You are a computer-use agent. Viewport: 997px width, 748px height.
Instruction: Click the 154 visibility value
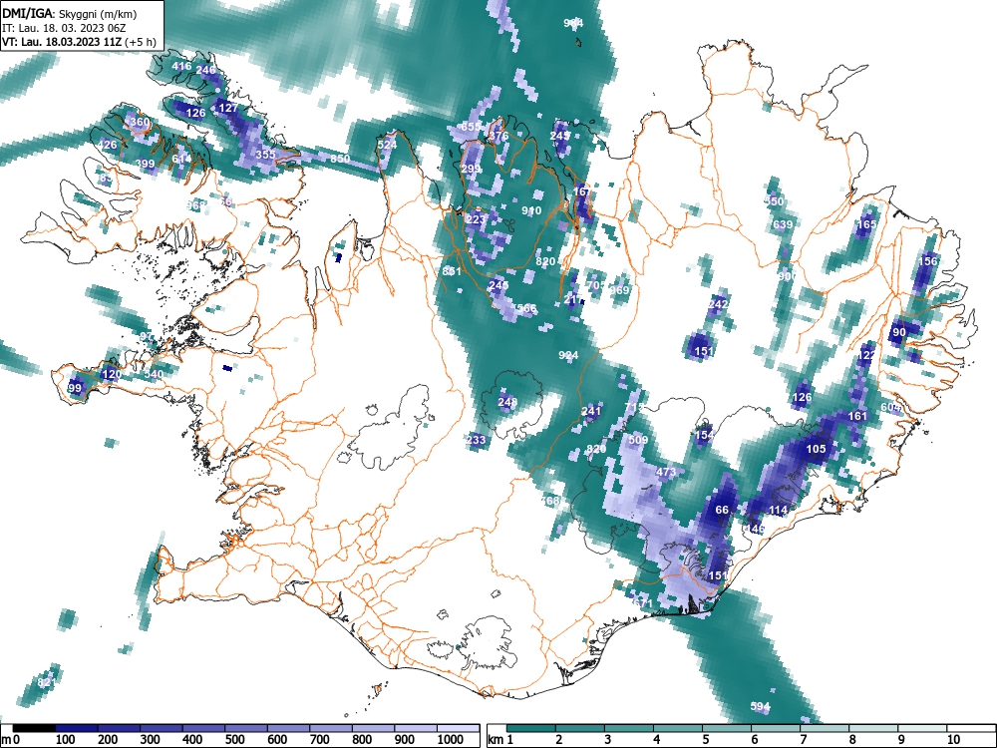point(704,435)
